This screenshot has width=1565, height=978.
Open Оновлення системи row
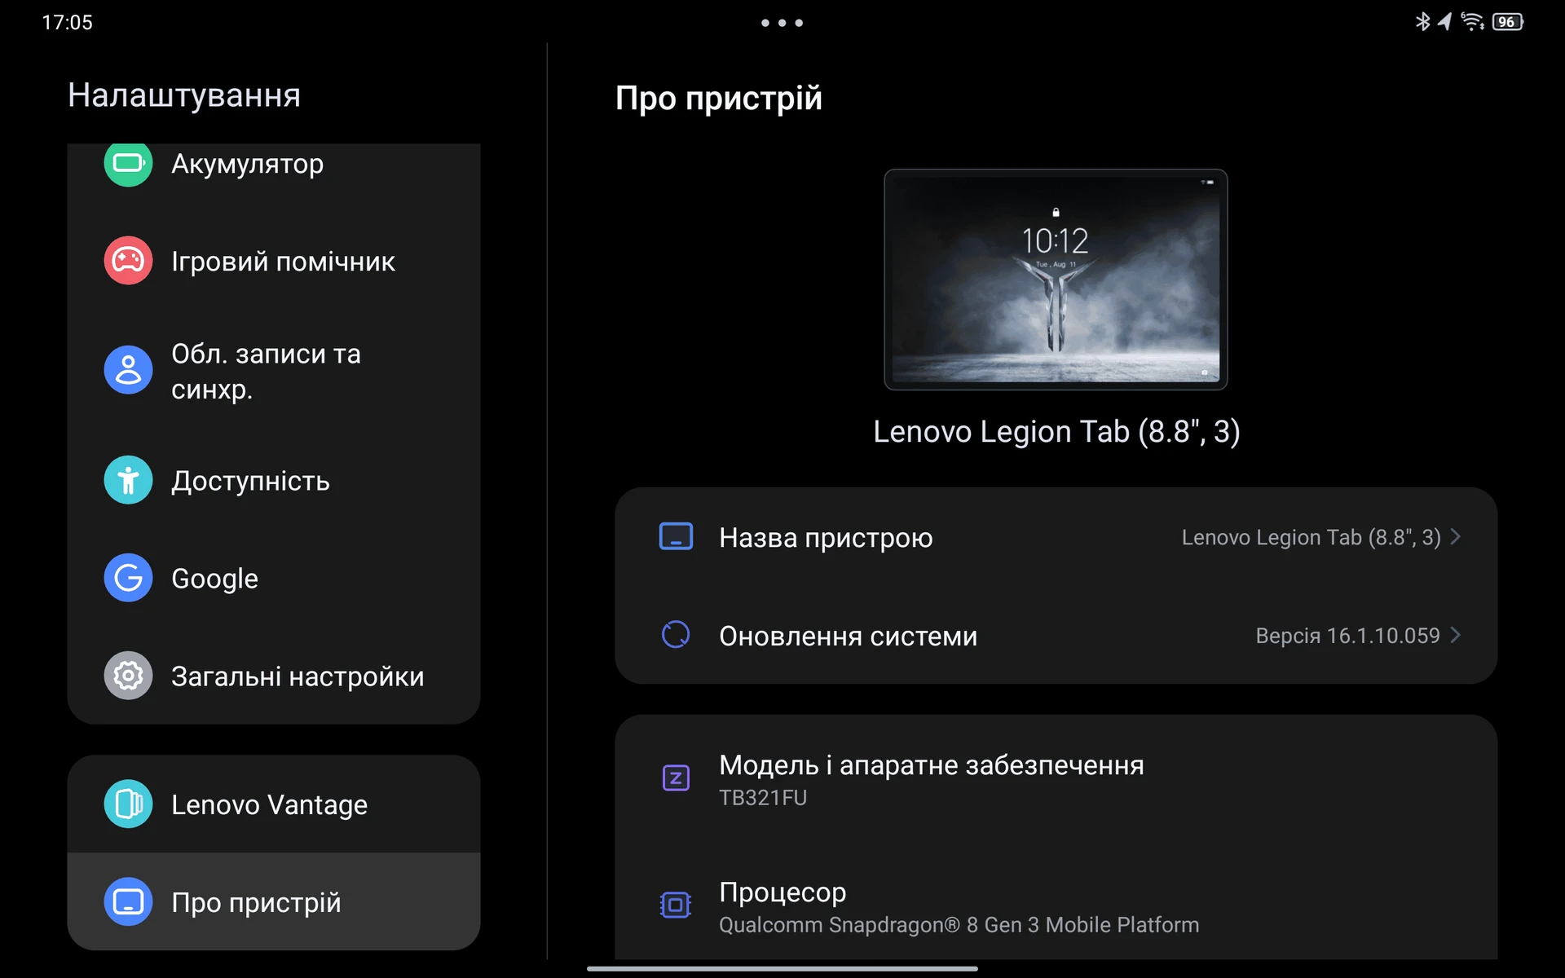(1056, 635)
